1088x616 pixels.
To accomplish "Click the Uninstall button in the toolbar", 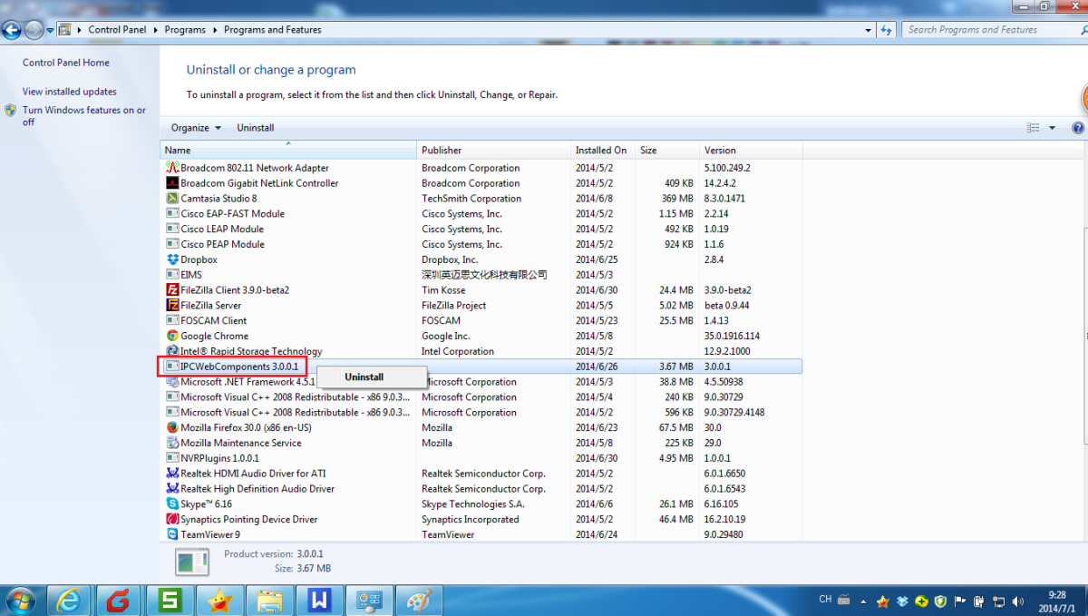I will [x=256, y=128].
